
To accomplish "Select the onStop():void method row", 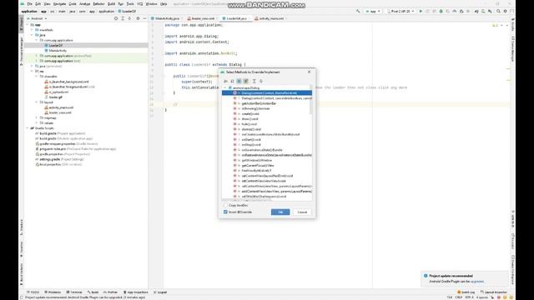I will pyautogui.click(x=267, y=144).
